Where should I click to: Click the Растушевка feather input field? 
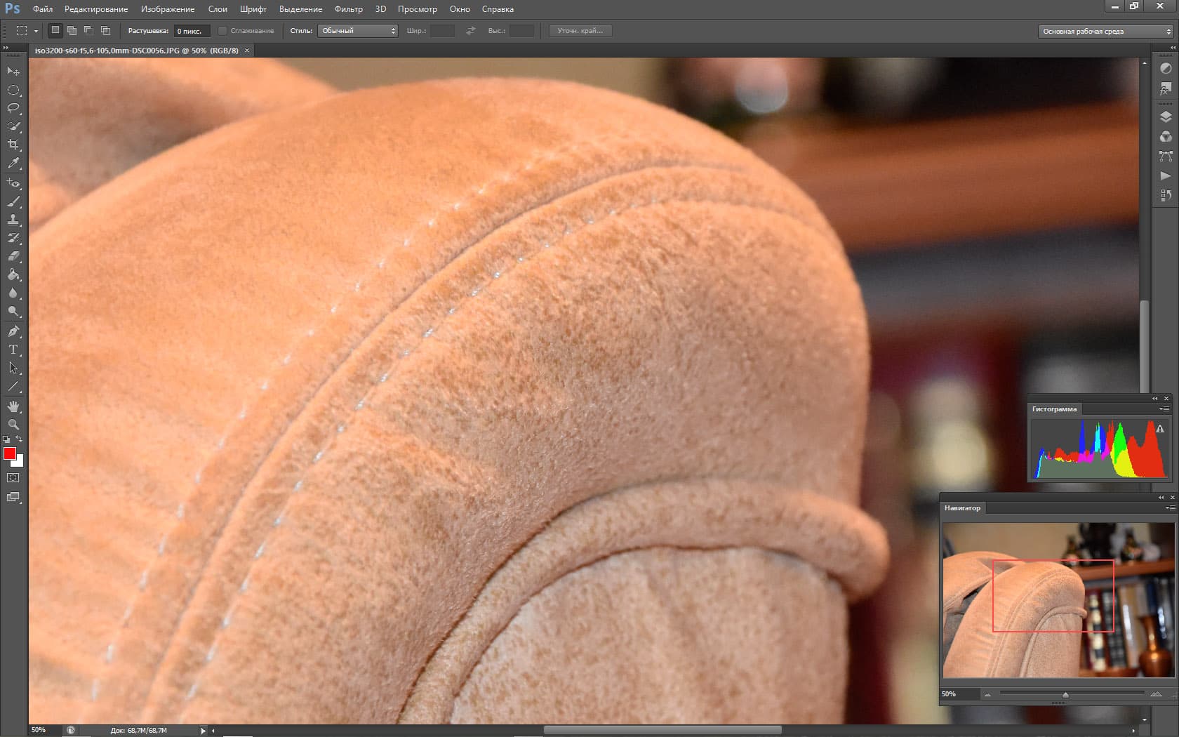(191, 31)
